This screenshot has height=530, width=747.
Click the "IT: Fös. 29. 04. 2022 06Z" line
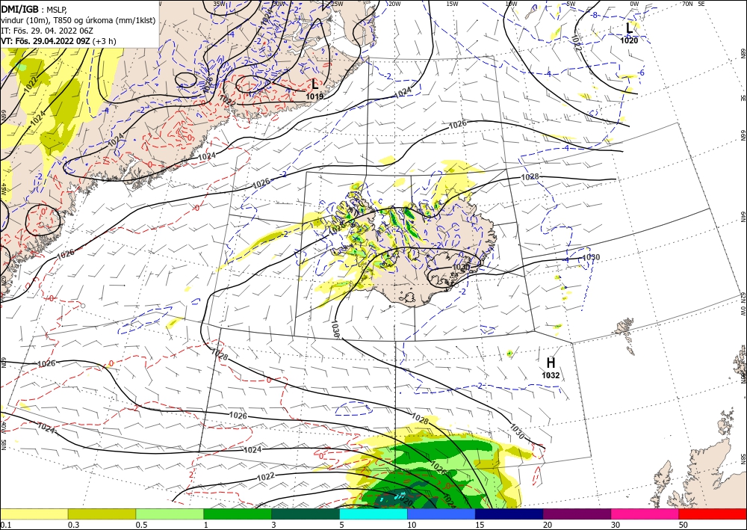[x=46, y=31]
